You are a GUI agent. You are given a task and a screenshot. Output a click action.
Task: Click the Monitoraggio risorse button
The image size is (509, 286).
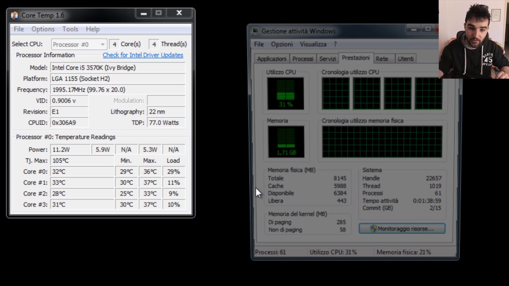tap(402, 229)
